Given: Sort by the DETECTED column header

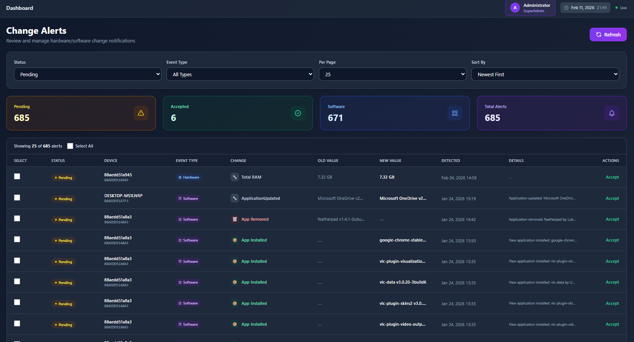Looking at the screenshot, I should (450, 161).
